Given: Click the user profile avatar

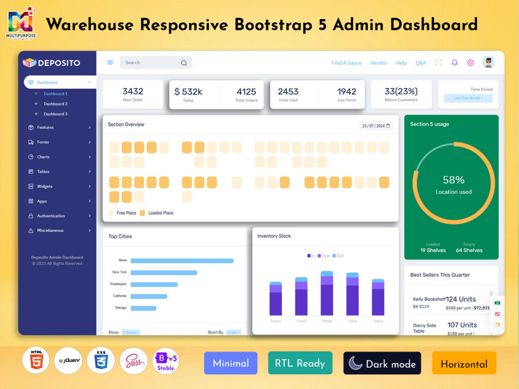Looking at the screenshot, I should (489, 62).
